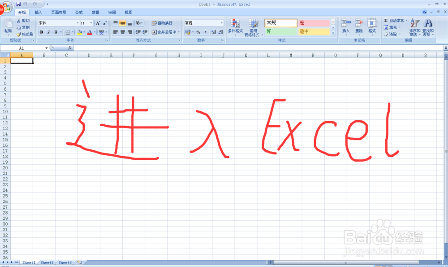This screenshot has width=448, height=267.
Task: Toggle Bold formatting
Action: (x=42, y=32)
